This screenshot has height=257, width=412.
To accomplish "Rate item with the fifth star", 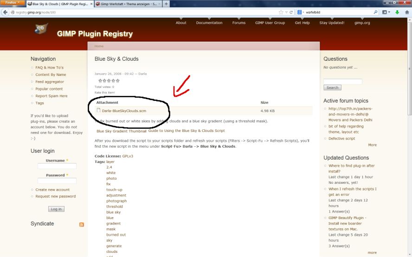I will 118,81.
